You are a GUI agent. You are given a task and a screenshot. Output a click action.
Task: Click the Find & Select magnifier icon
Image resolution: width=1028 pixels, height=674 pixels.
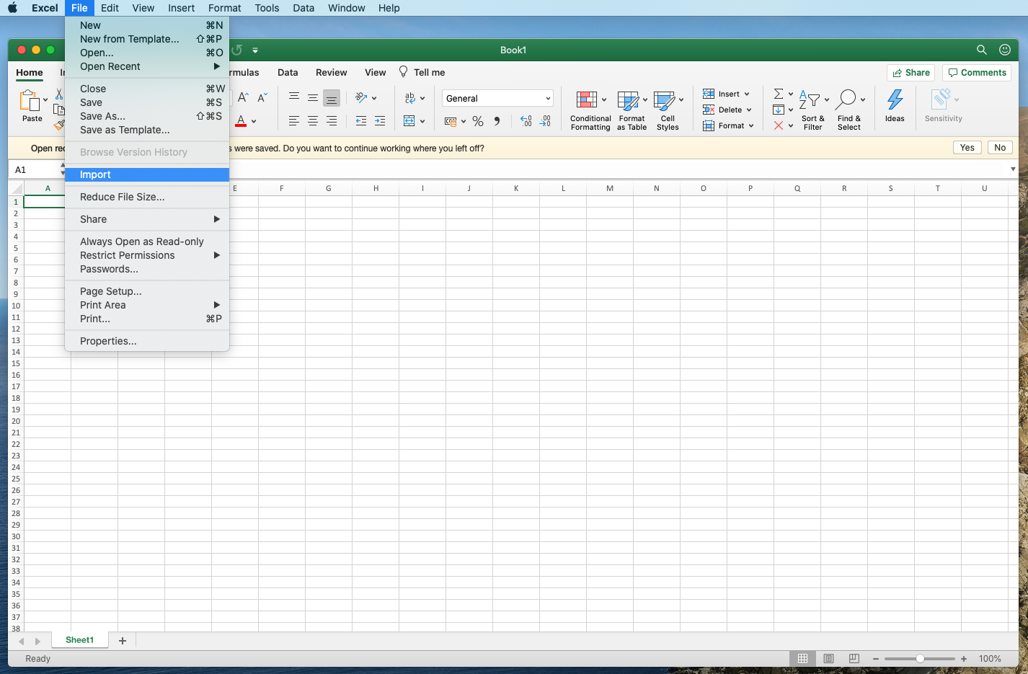point(848,100)
